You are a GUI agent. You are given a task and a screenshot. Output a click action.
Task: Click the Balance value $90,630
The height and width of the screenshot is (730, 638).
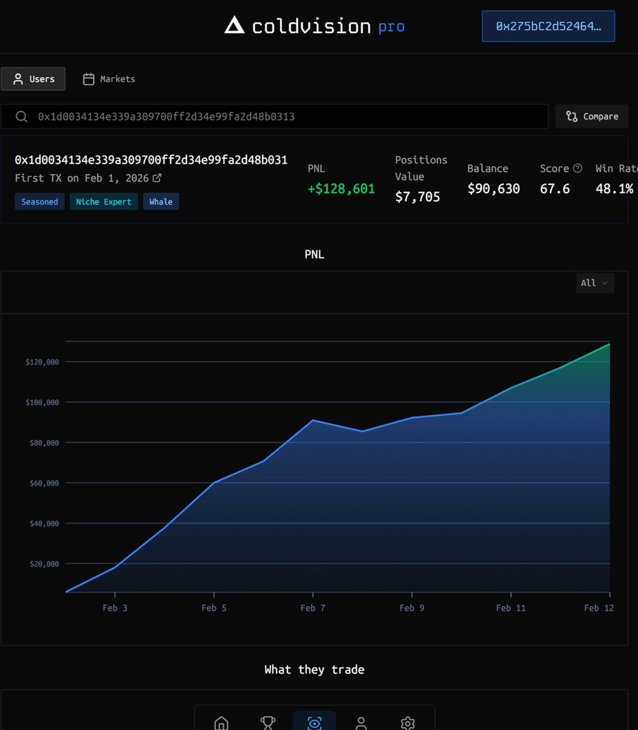click(x=493, y=189)
